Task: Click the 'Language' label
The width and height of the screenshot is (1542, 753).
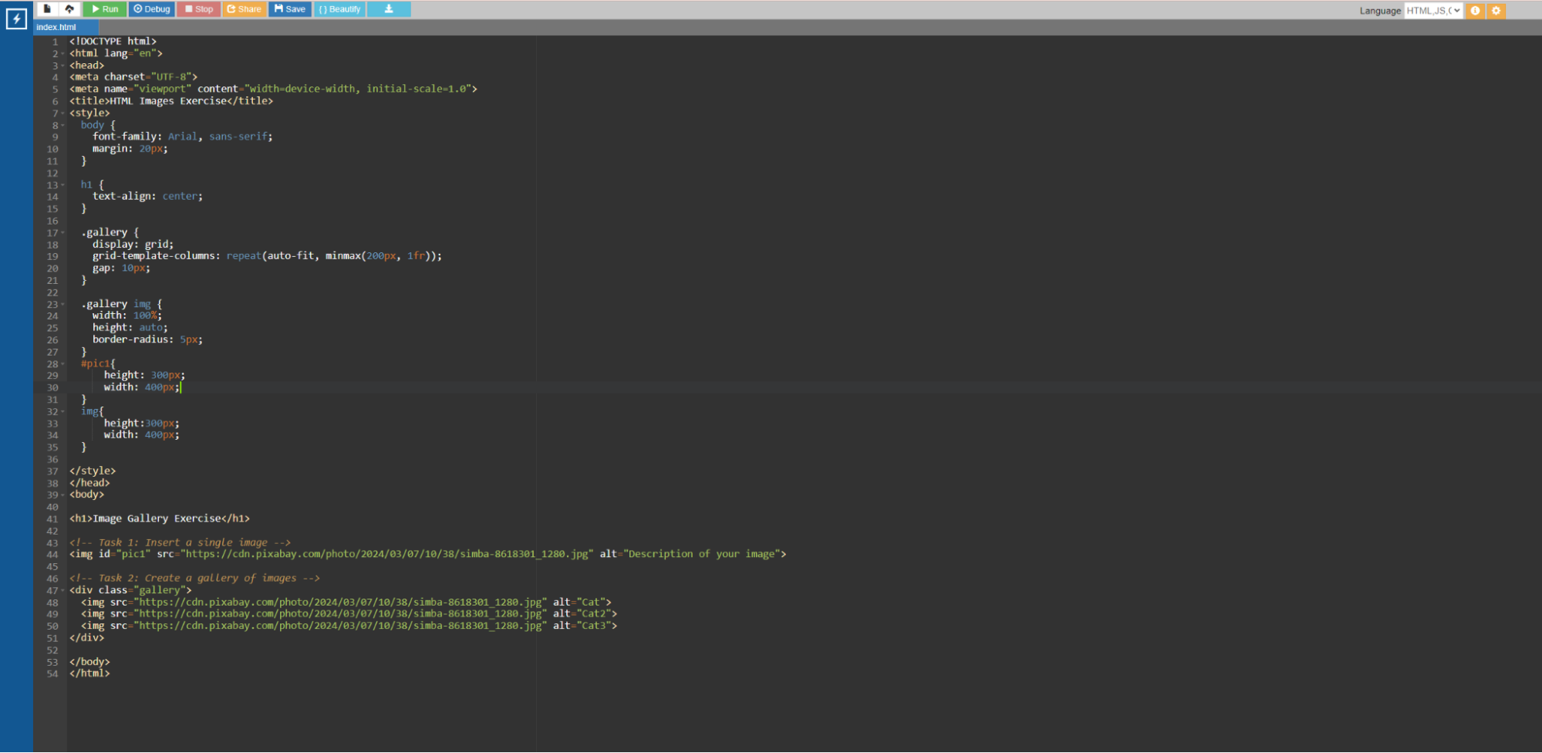Action: pos(1379,11)
